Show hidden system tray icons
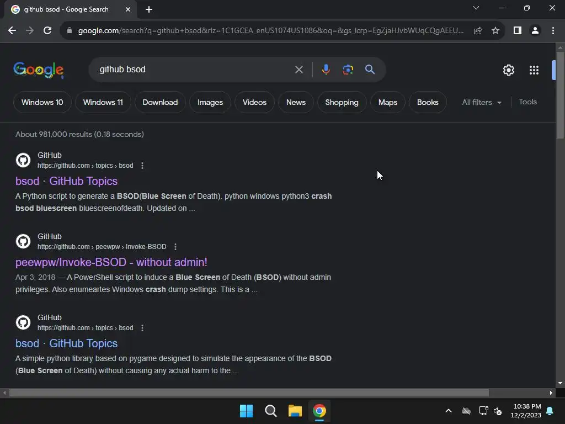565x424 pixels. click(449, 411)
